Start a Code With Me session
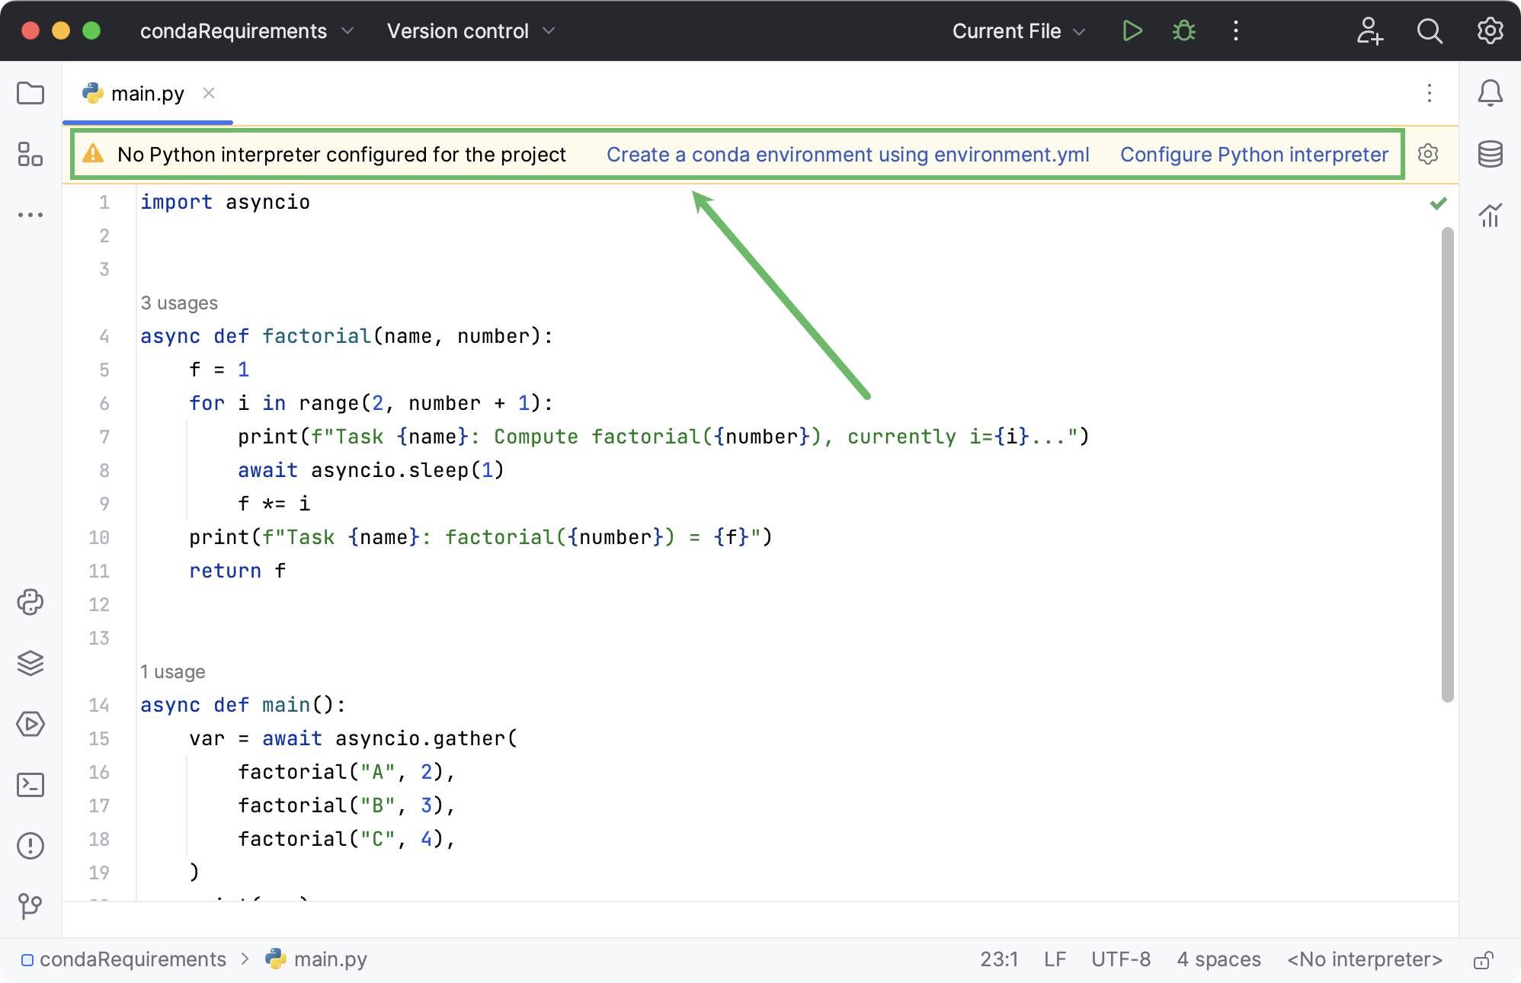Image resolution: width=1521 pixels, height=983 pixels. [1371, 31]
